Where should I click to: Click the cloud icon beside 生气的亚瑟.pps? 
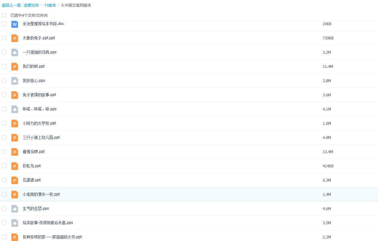(x=15, y=209)
